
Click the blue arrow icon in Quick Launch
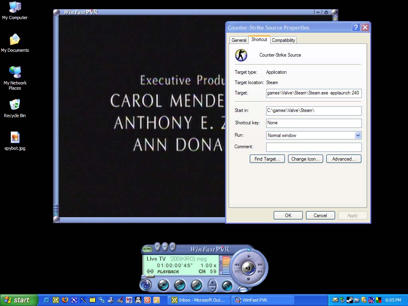tap(74, 300)
